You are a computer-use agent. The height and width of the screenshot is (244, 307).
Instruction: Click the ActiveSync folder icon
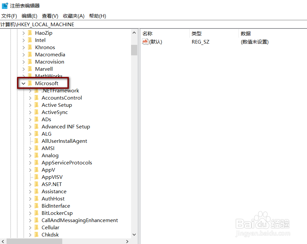(36, 112)
